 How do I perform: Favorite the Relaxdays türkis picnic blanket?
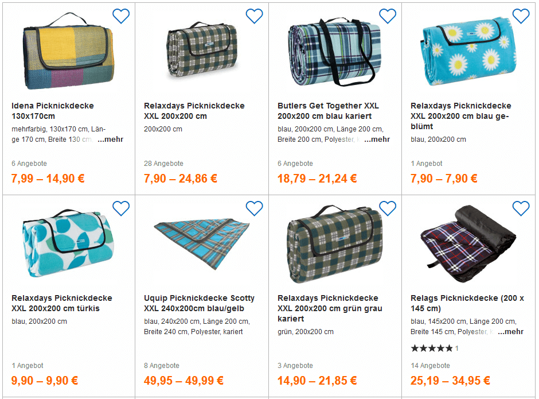pyautogui.click(x=121, y=208)
